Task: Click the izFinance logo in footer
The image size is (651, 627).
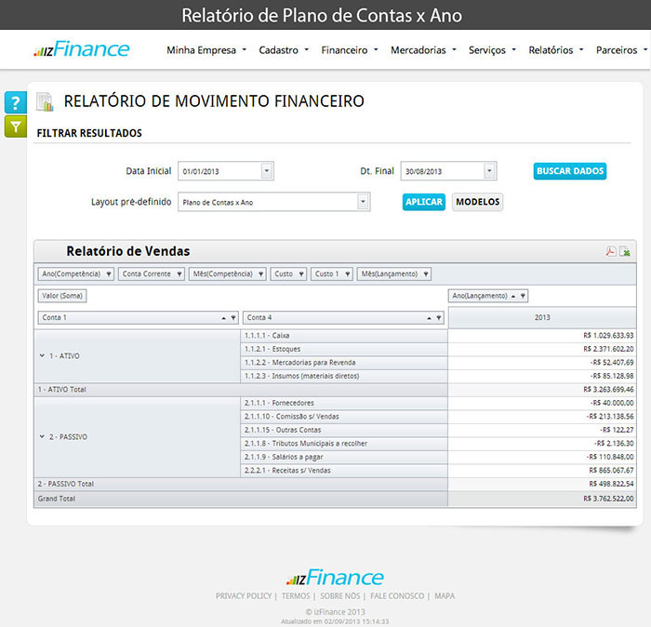Action: 335,577
